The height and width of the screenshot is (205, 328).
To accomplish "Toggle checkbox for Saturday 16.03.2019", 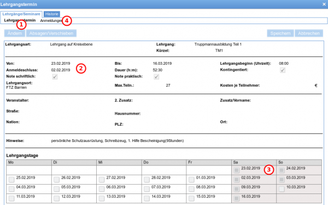I will tap(236, 198).
